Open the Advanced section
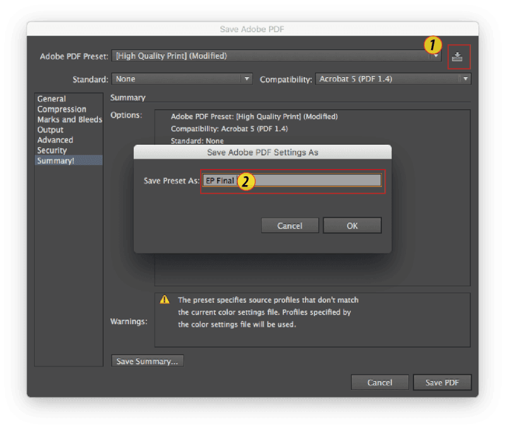505x429 pixels. (x=55, y=140)
